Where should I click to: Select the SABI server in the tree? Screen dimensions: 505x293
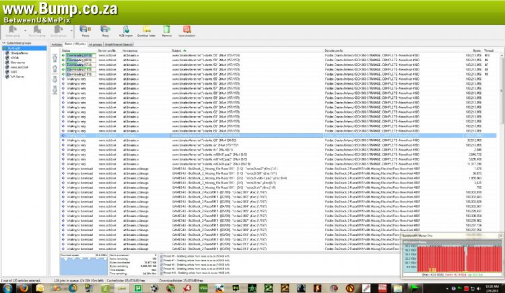[13, 73]
